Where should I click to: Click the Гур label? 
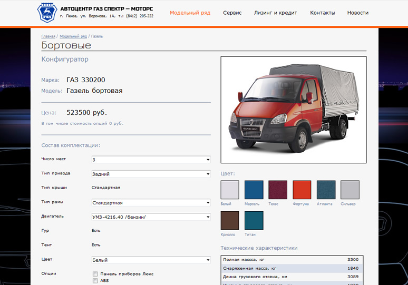pyautogui.click(x=45, y=231)
